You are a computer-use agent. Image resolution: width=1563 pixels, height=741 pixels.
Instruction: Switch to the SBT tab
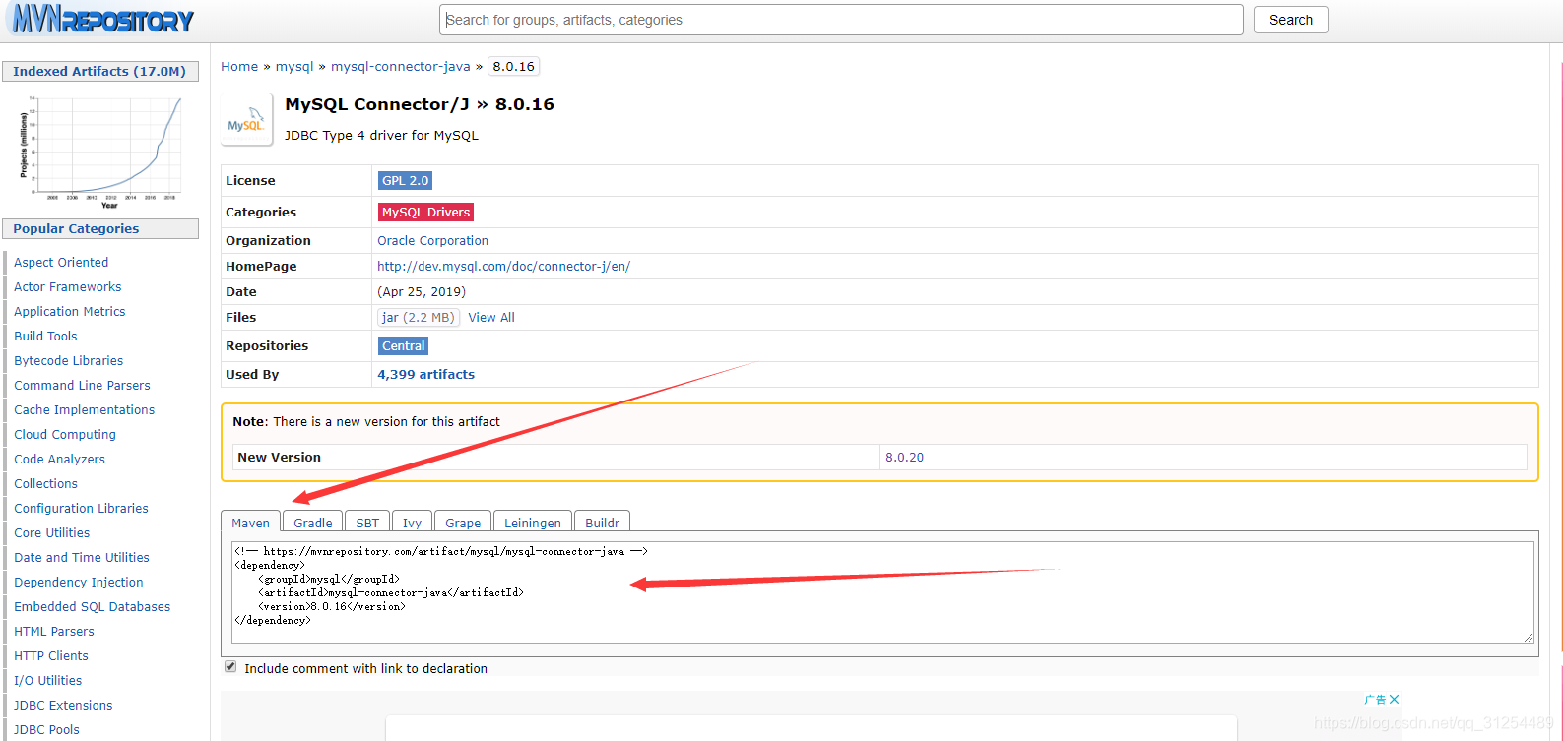pyautogui.click(x=367, y=523)
